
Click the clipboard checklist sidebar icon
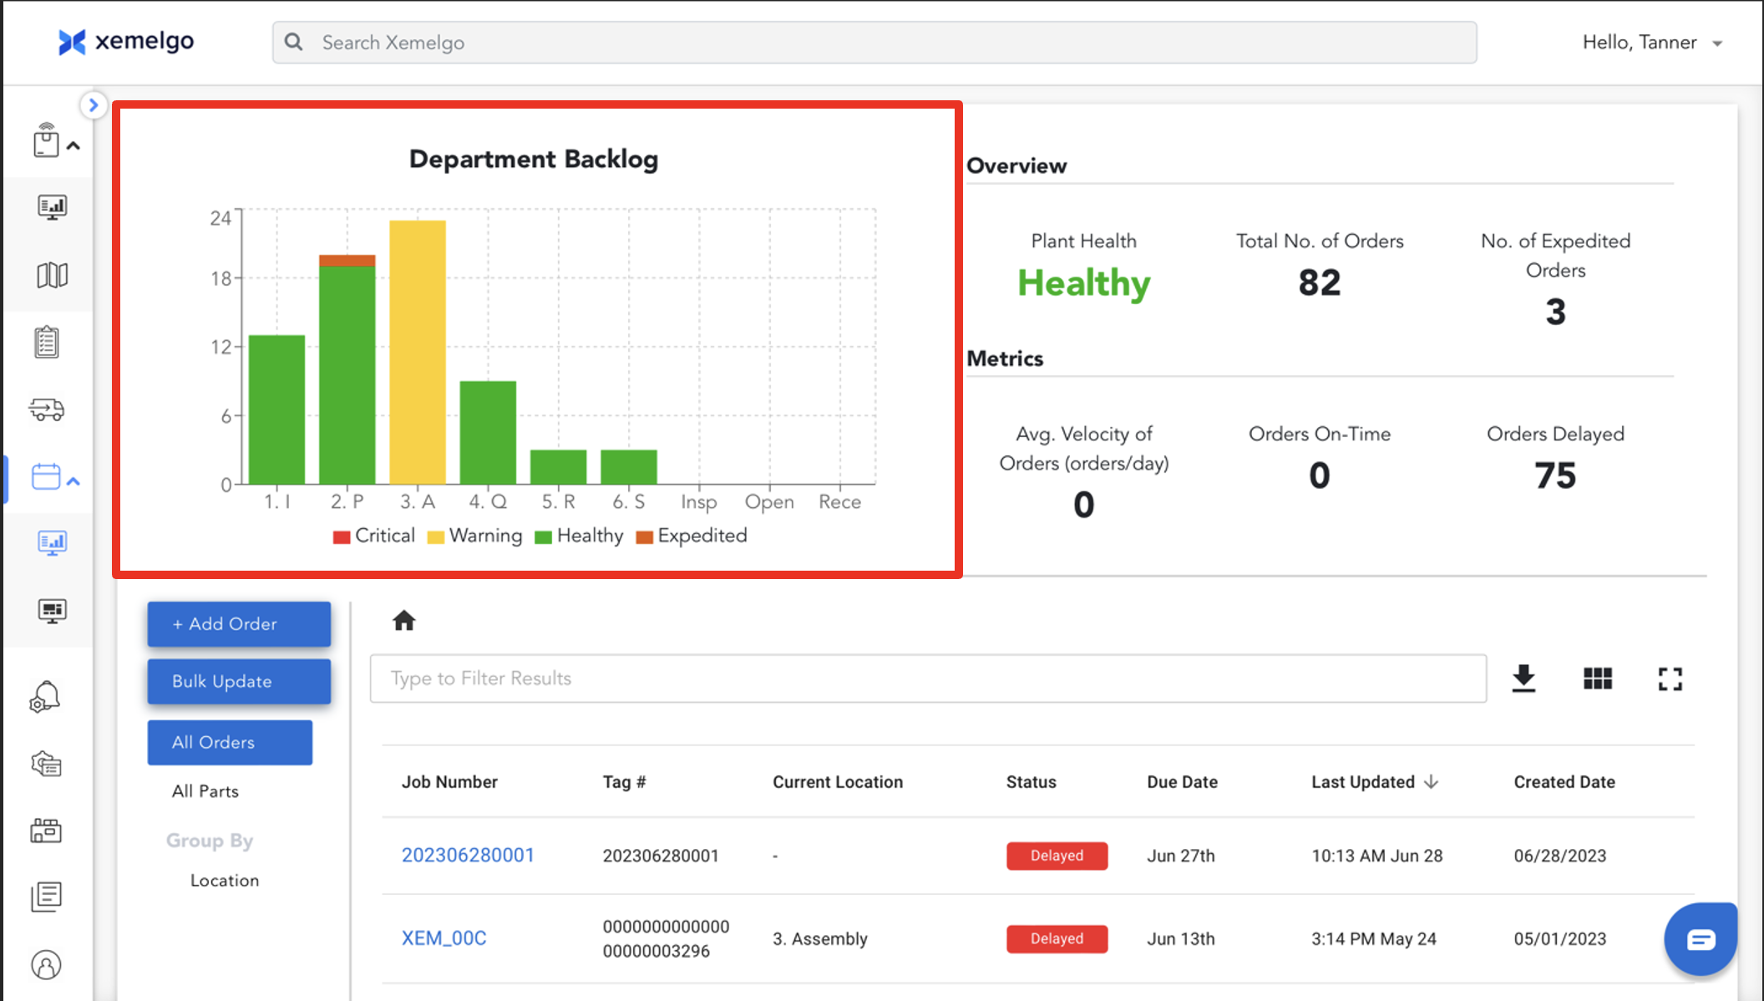(47, 342)
